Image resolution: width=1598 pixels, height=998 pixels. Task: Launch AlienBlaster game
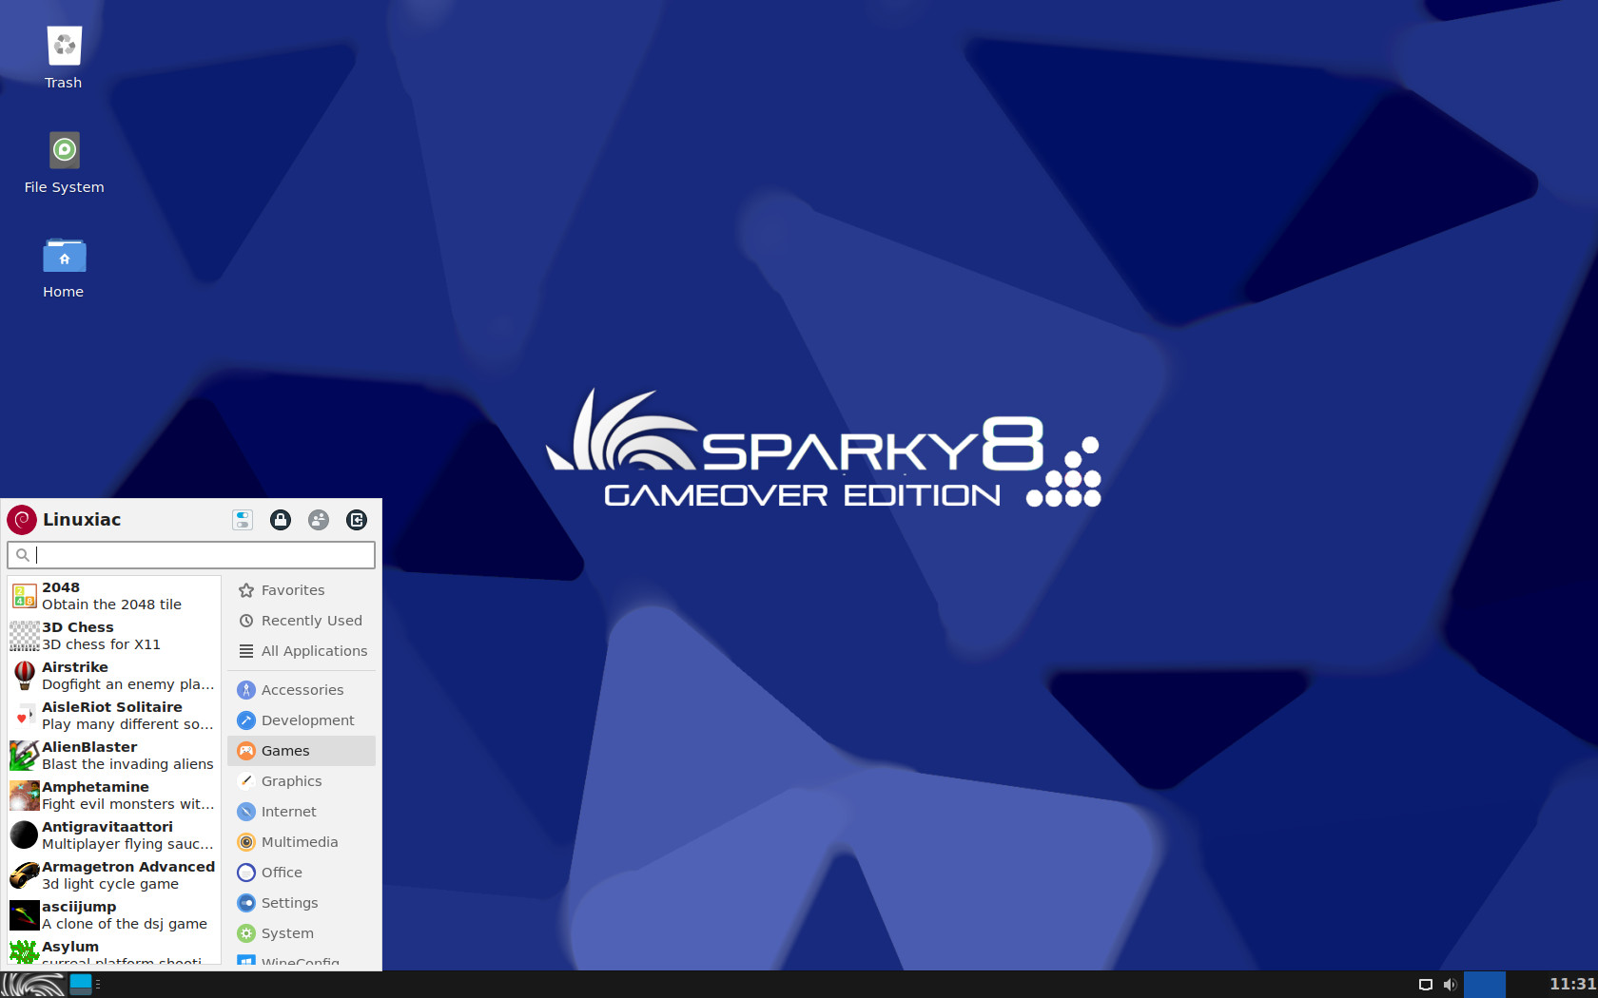114,756
